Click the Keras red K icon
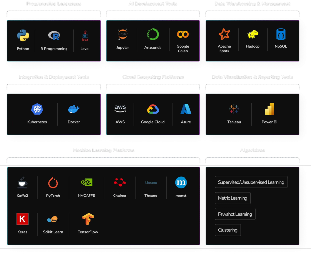This screenshot has height=257, width=311. [x=22, y=219]
